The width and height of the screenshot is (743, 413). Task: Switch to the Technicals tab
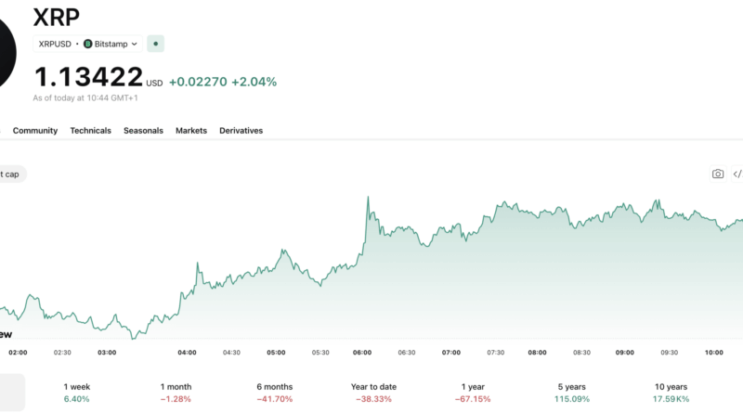click(90, 131)
